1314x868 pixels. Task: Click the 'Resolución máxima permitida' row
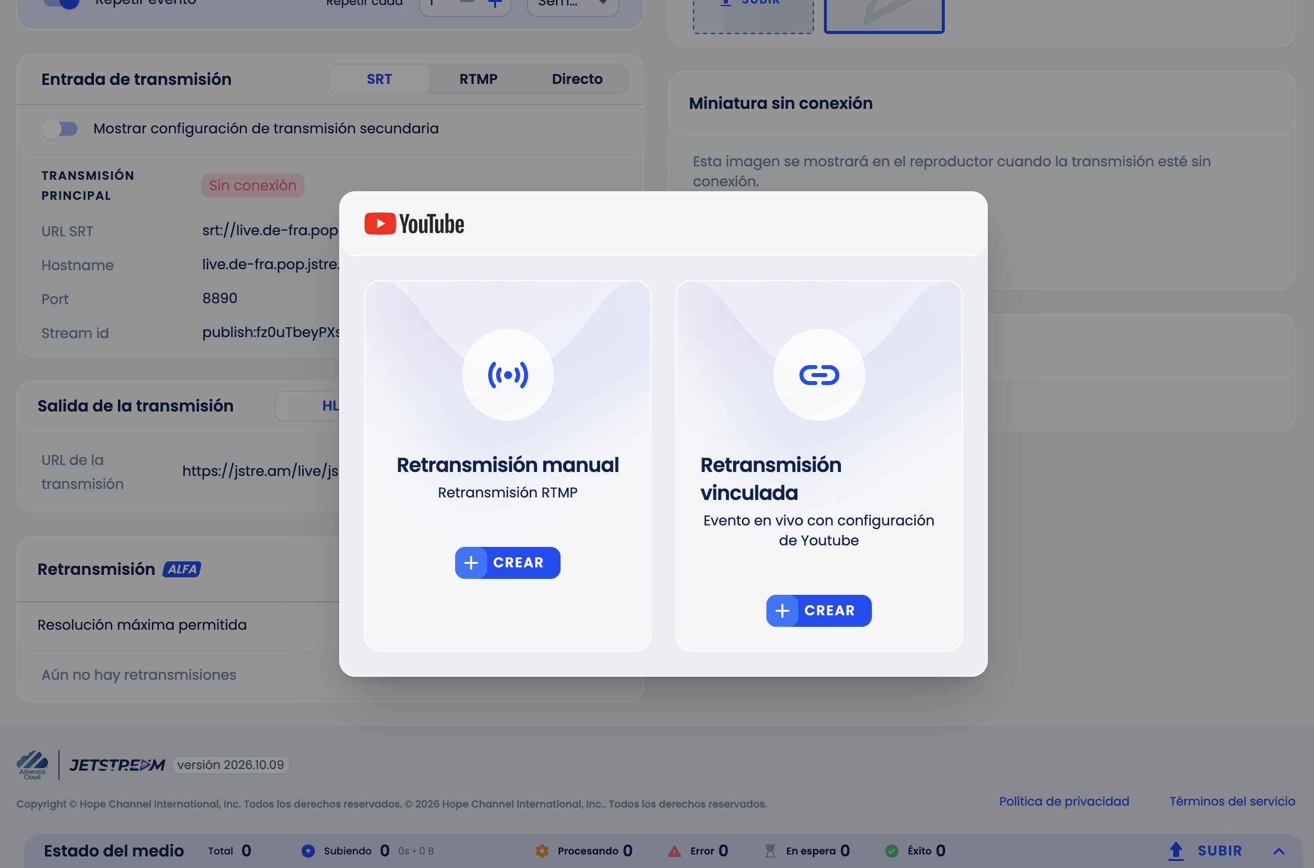tap(178, 625)
